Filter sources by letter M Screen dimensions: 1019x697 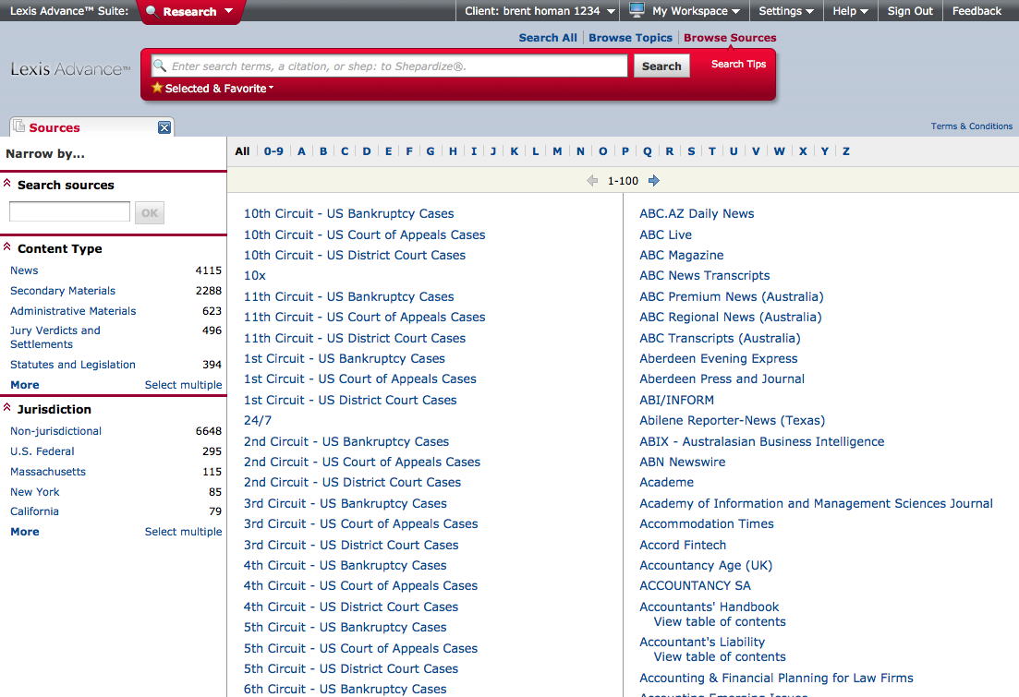(557, 151)
